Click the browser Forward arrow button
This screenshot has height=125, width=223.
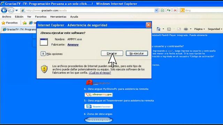11,10
